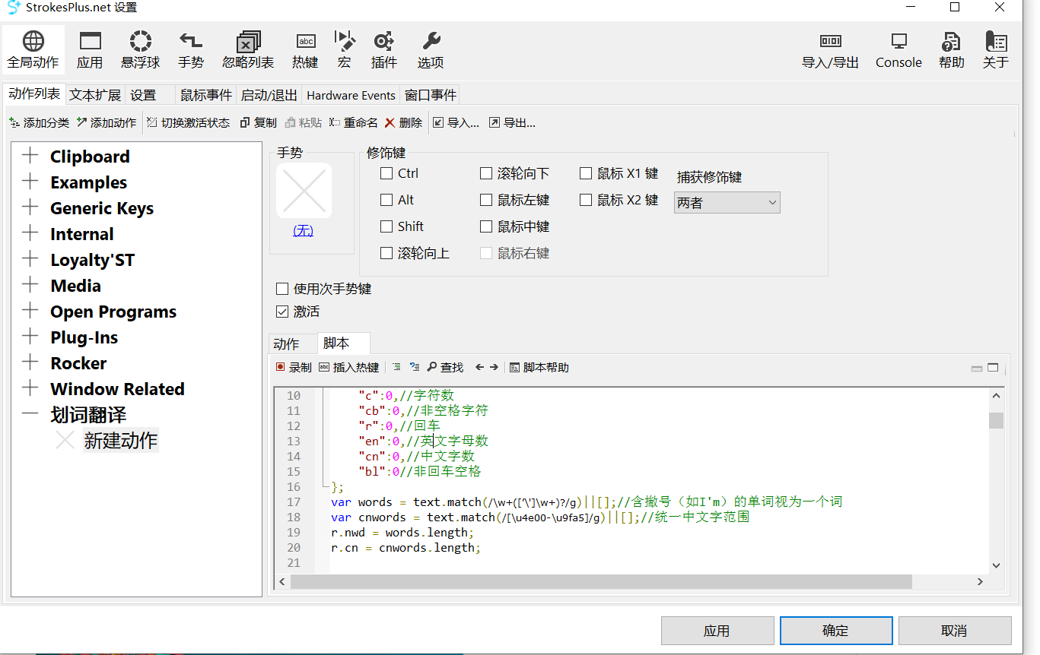Open 脚本帮助 script help
Viewport: 1040px width, 655px height.
point(539,367)
